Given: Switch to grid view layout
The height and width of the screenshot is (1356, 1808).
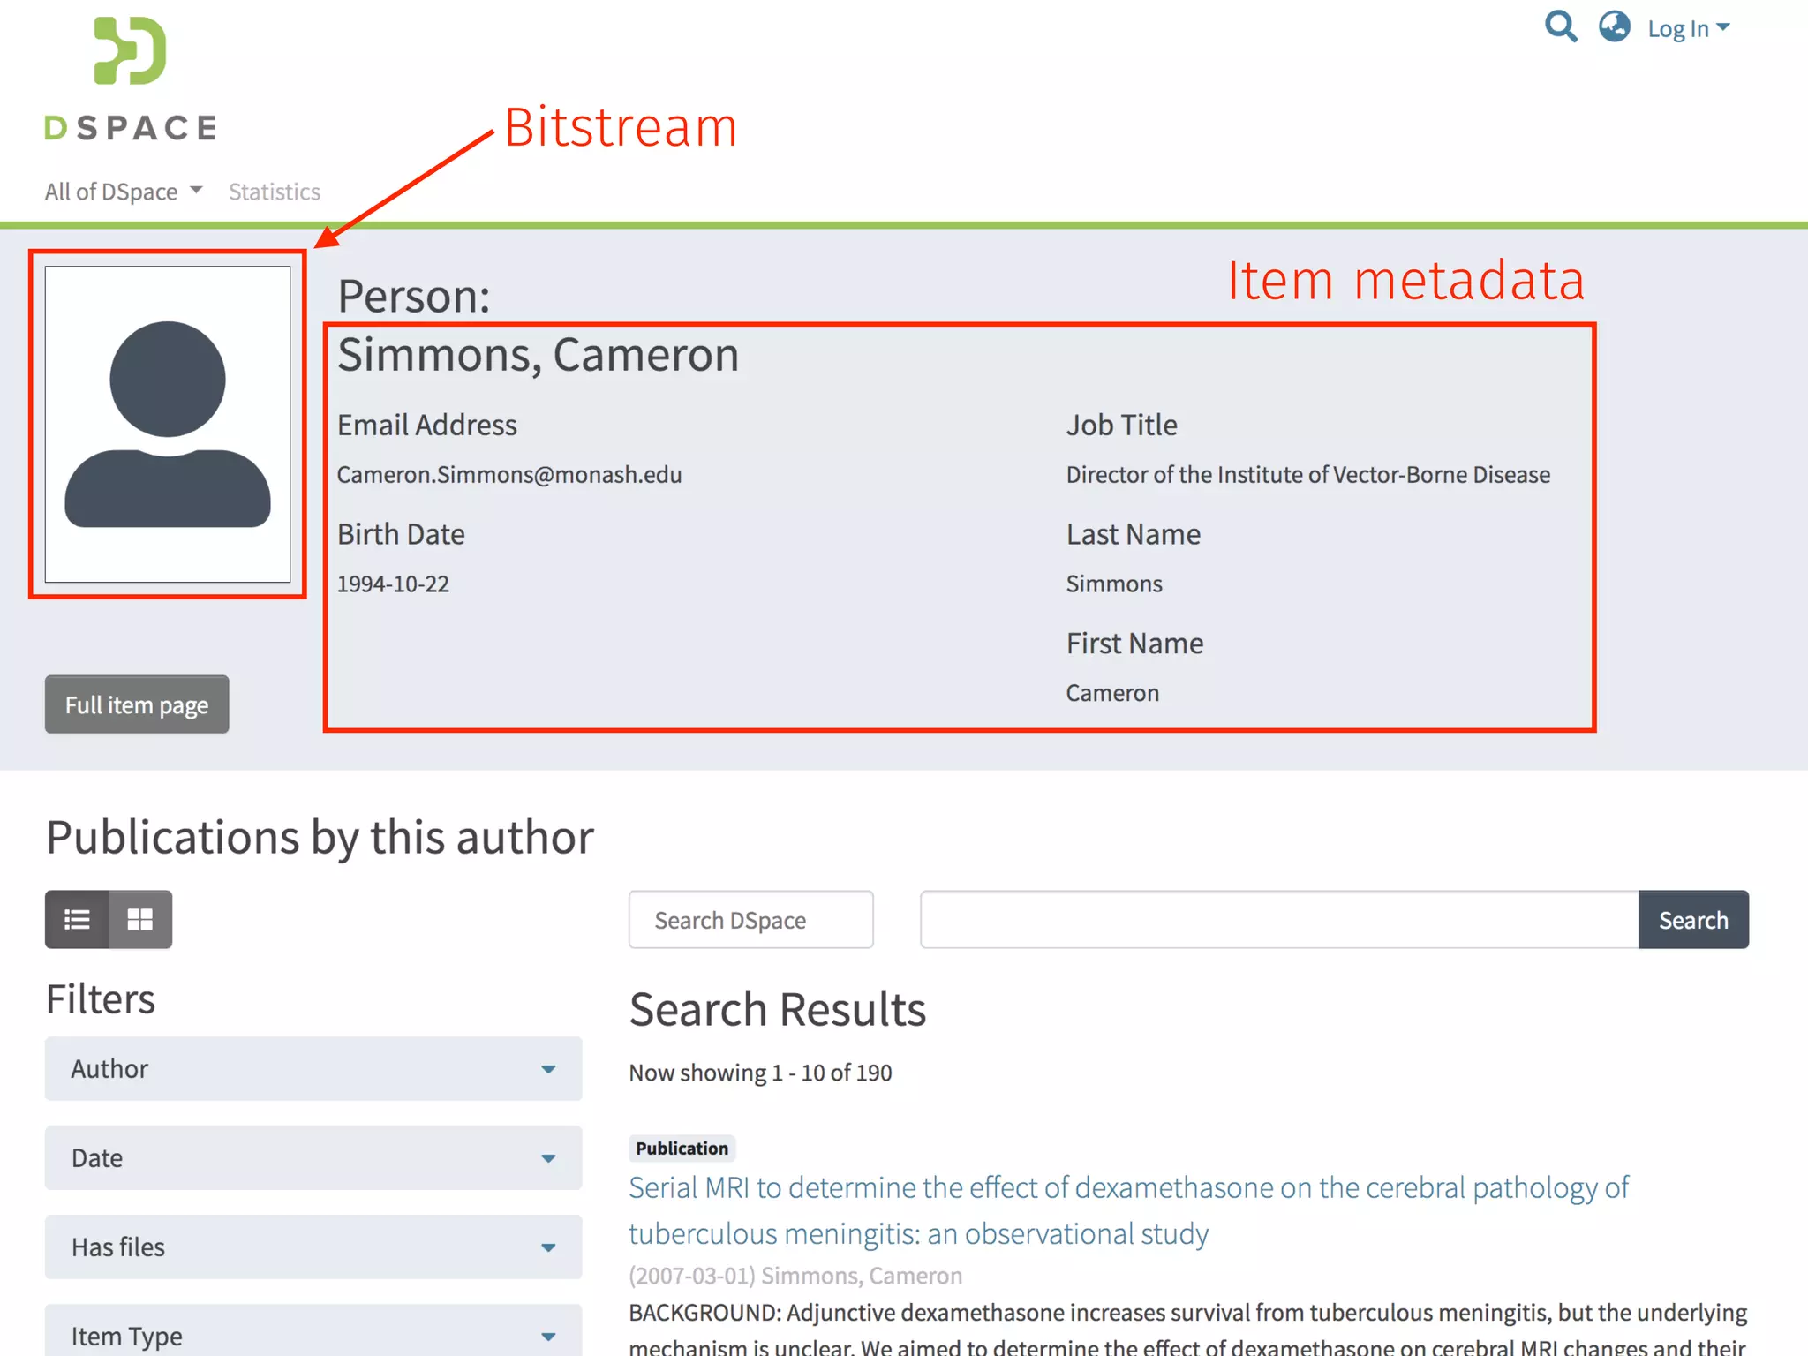Looking at the screenshot, I should coord(140,920).
